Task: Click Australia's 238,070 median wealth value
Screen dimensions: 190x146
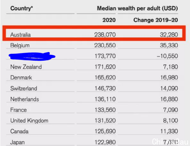Action: [105, 35]
